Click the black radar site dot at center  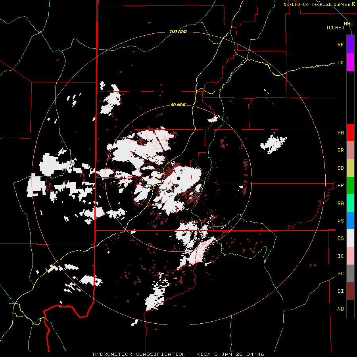[179, 178]
